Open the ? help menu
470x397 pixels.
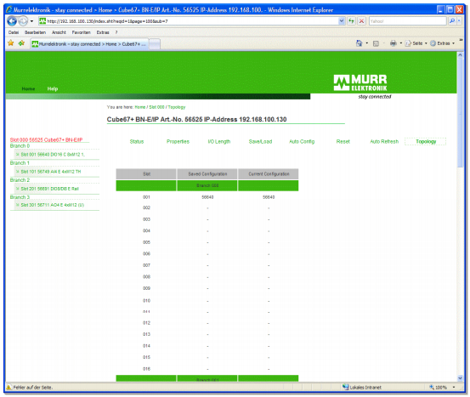(x=116, y=32)
